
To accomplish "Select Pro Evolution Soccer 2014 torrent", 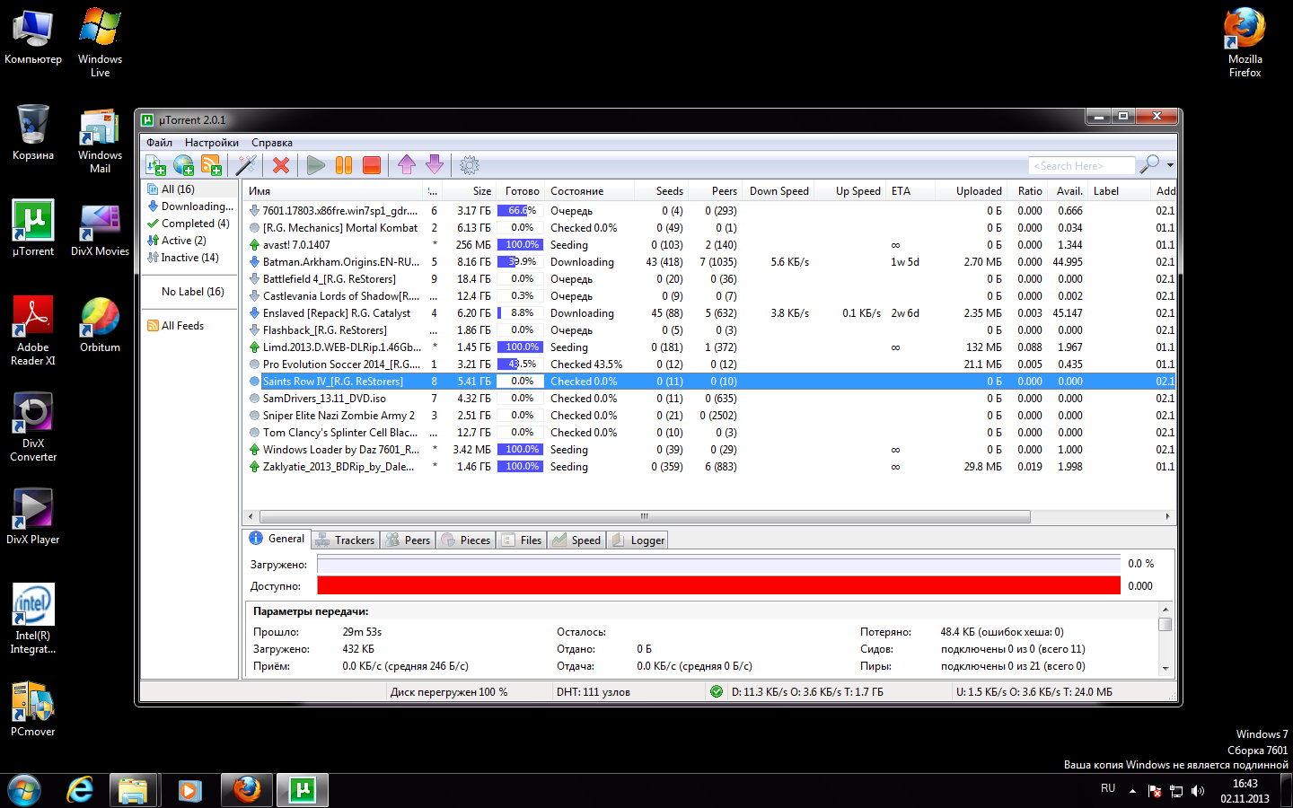I will coord(709,364).
